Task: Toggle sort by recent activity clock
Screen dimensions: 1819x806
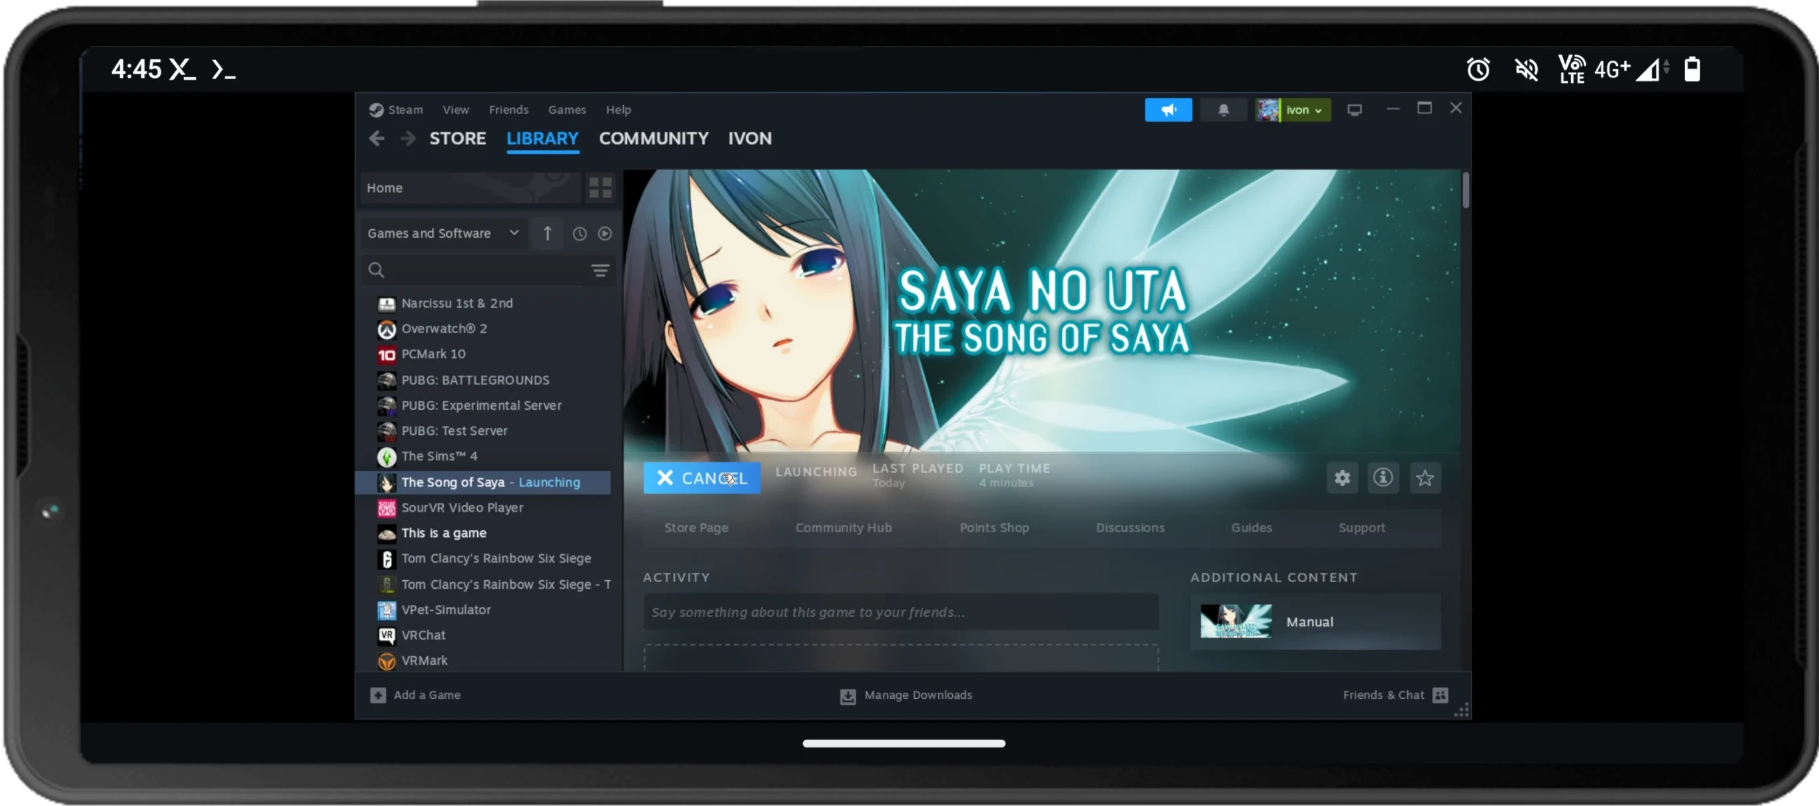Action: (x=579, y=234)
